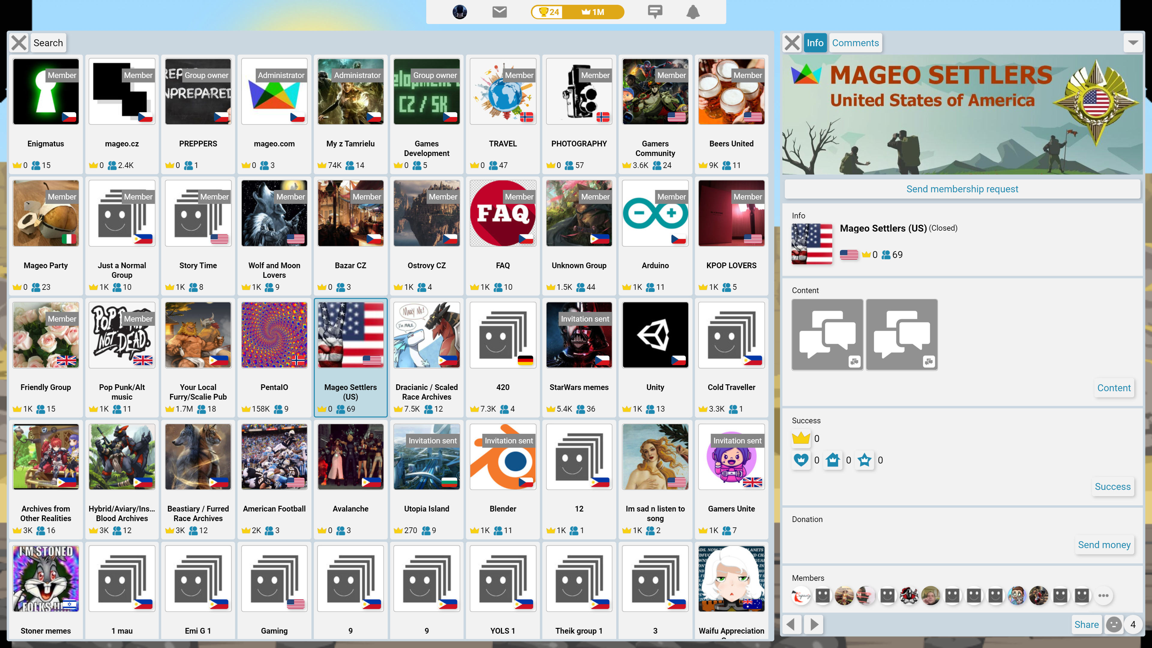
Task: Collapse the group panel via the top-right arrow
Action: (x=1133, y=43)
